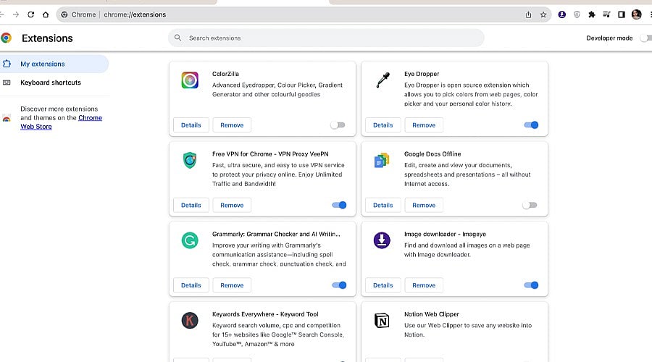Click the forward navigation arrow
The width and height of the screenshot is (652, 362).
point(16,14)
